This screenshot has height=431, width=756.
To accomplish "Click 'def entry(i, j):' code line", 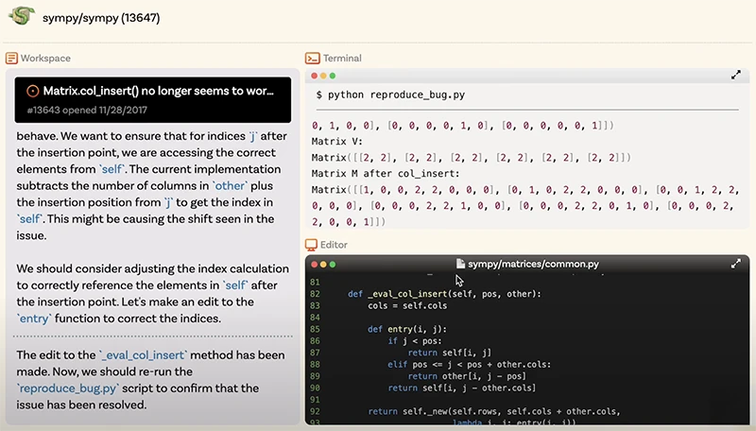I will tap(407, 329).
